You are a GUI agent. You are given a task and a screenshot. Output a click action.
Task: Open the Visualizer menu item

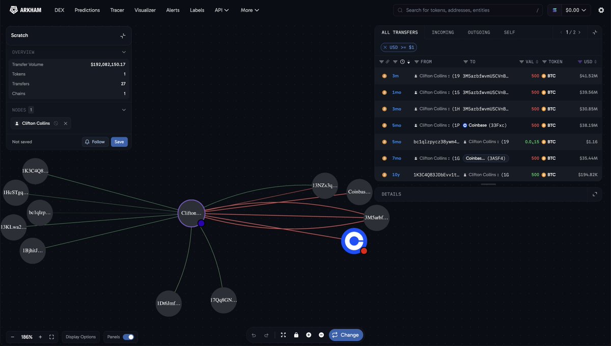pyautogui.click(x=145, y=10)
